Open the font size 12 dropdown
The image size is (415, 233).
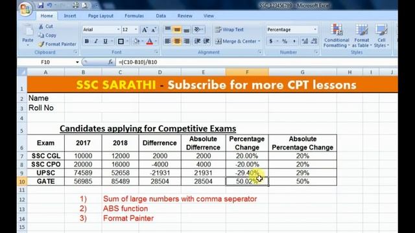tap(136, 30)
